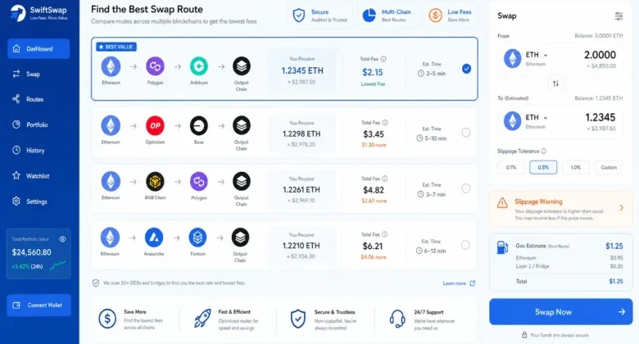
Task: Click the '2–5 min' estimated time text
Action: coord(436,74)
